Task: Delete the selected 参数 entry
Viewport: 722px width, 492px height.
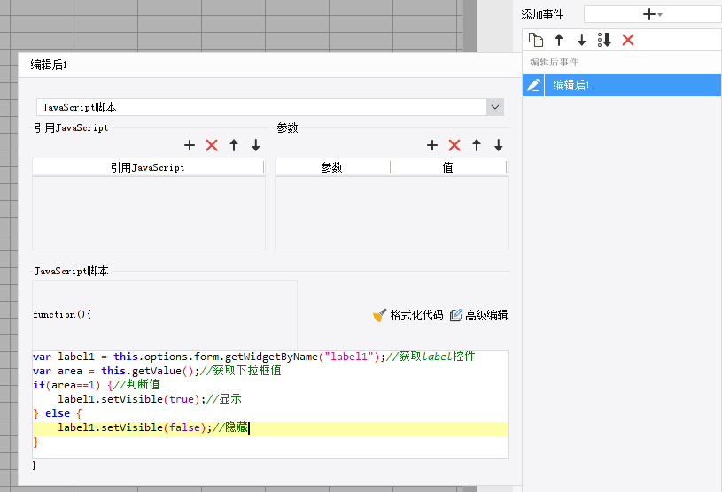Action: [x=454, y=145]
